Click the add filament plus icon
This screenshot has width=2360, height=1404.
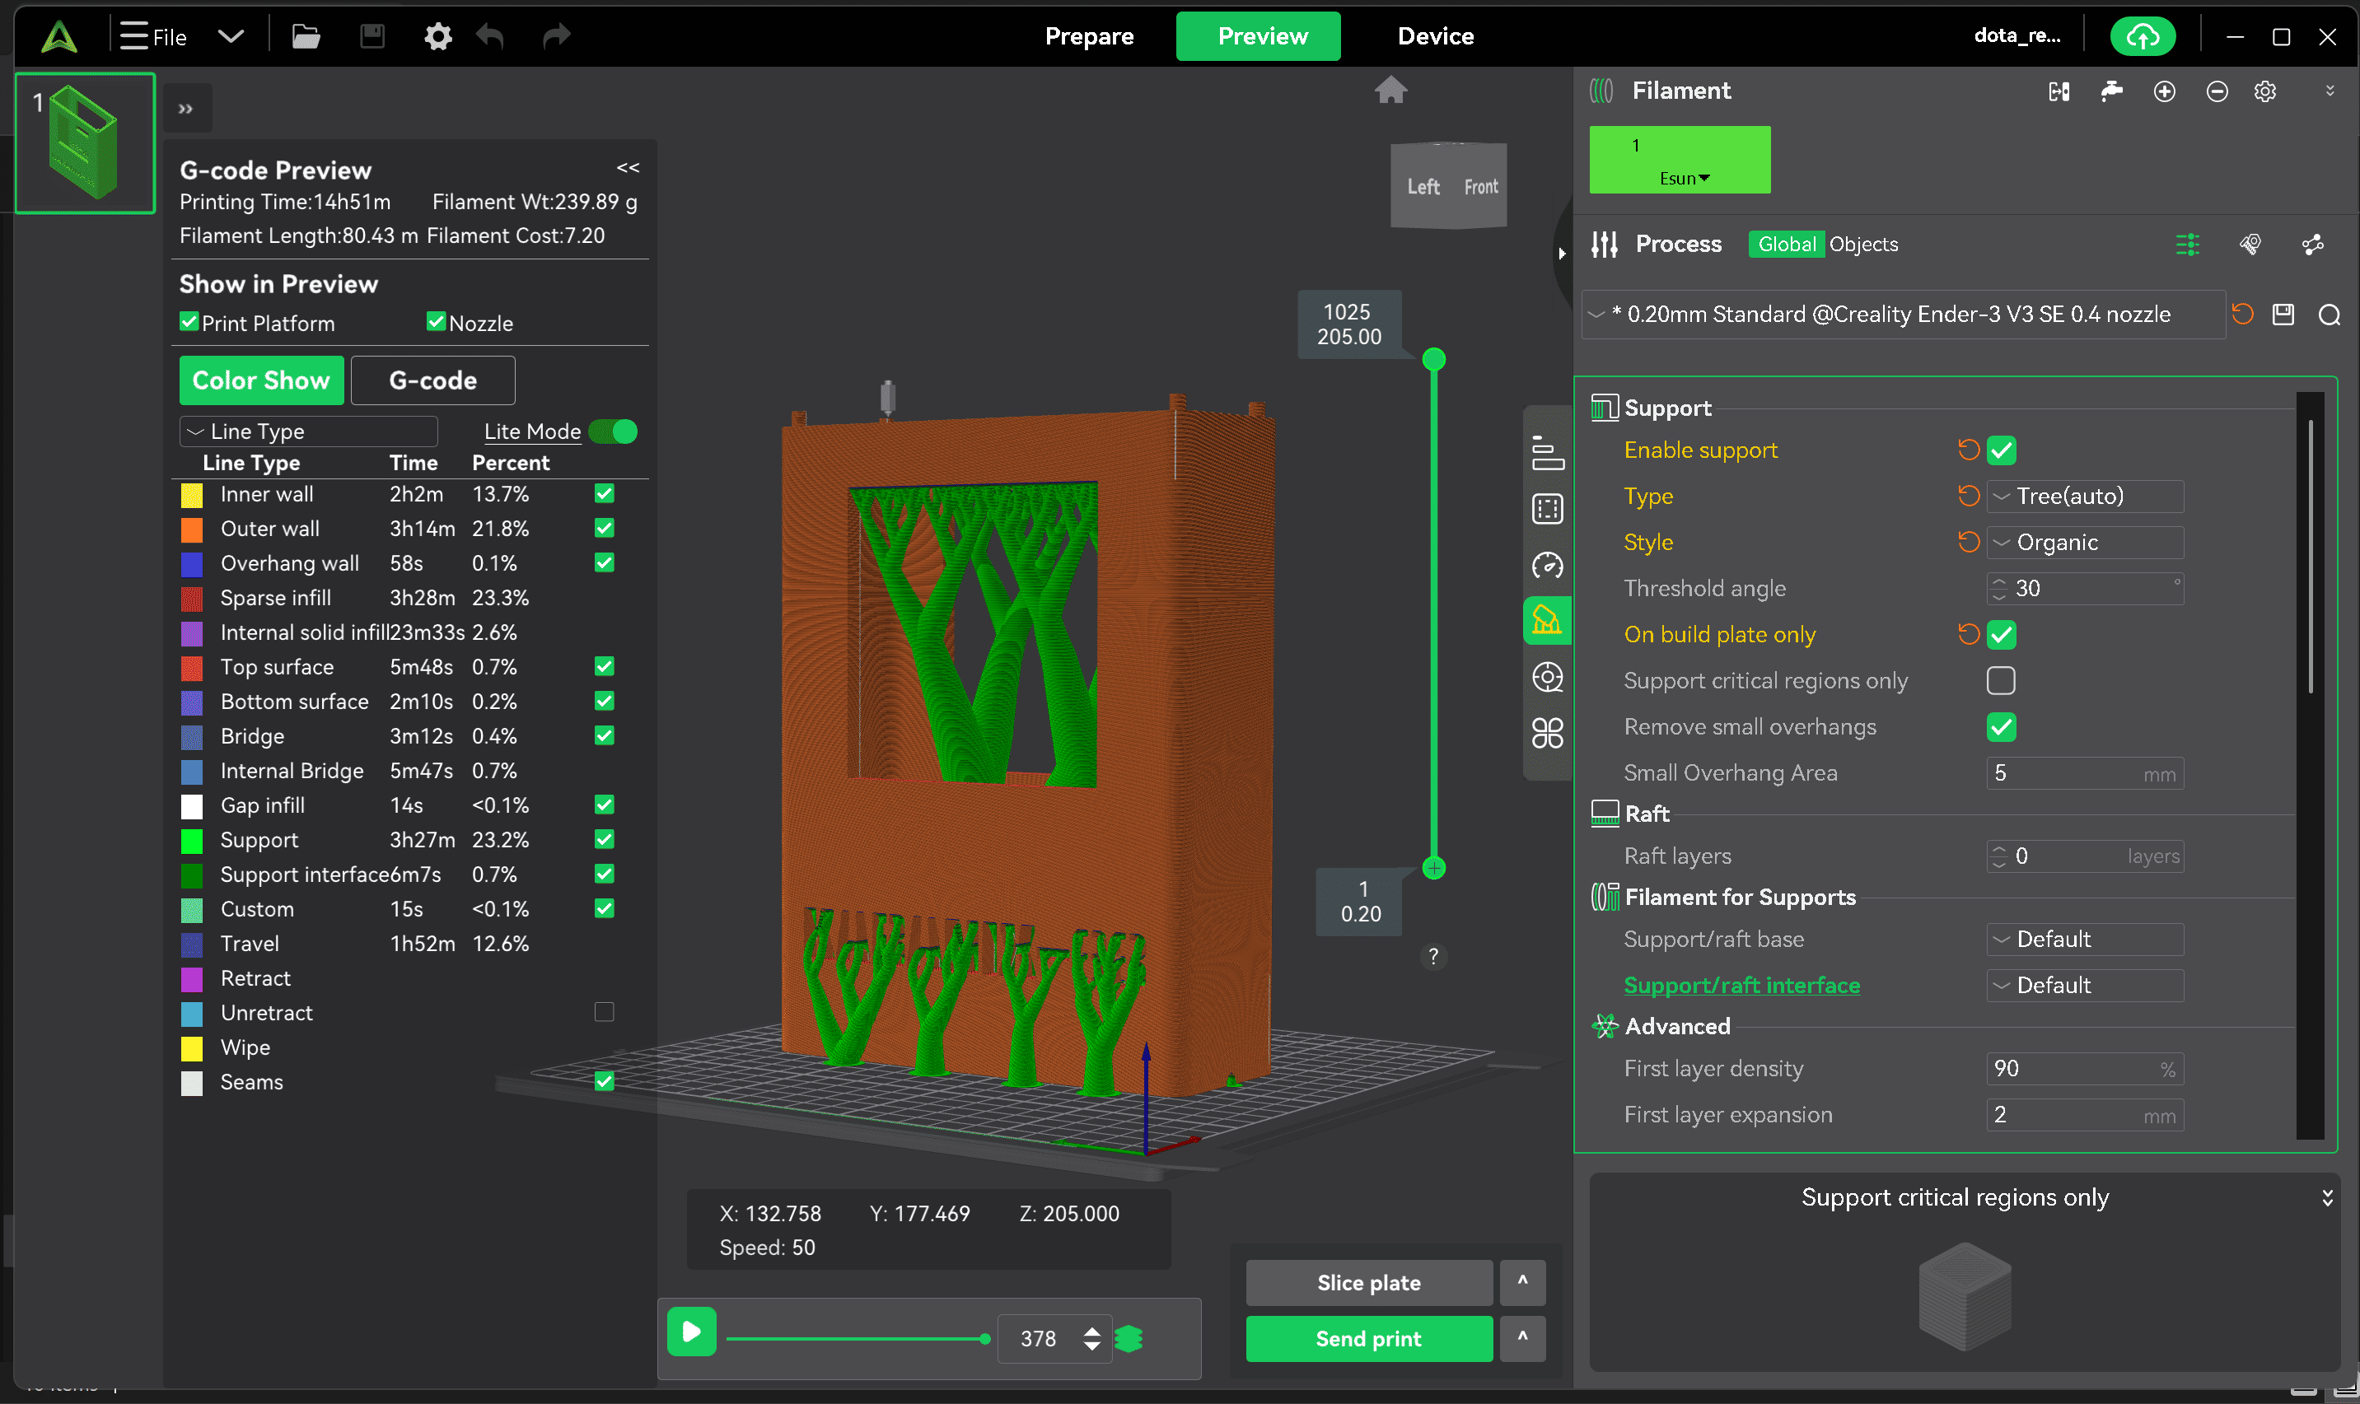(2164, 91)
